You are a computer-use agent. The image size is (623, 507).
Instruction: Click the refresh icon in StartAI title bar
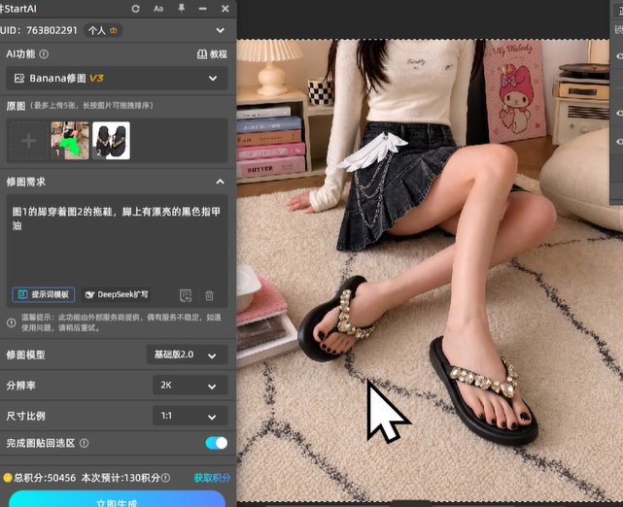point(135,9)
